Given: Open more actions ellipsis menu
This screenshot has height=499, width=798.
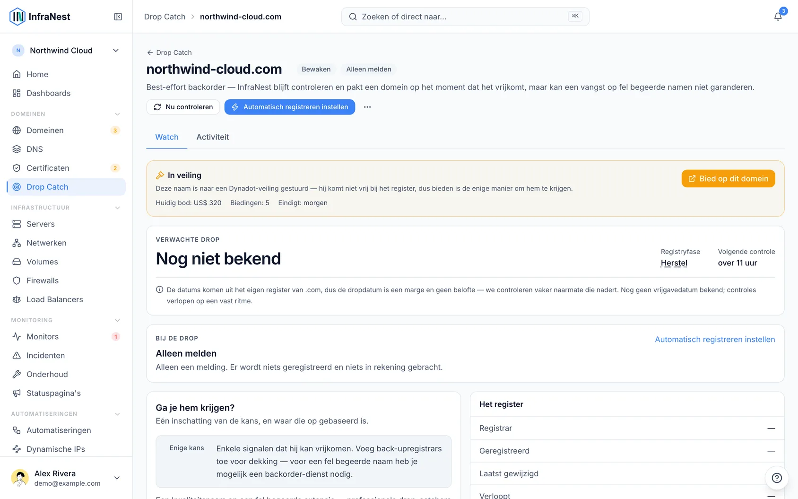Looking at the screenshot, I should (367, 107).
